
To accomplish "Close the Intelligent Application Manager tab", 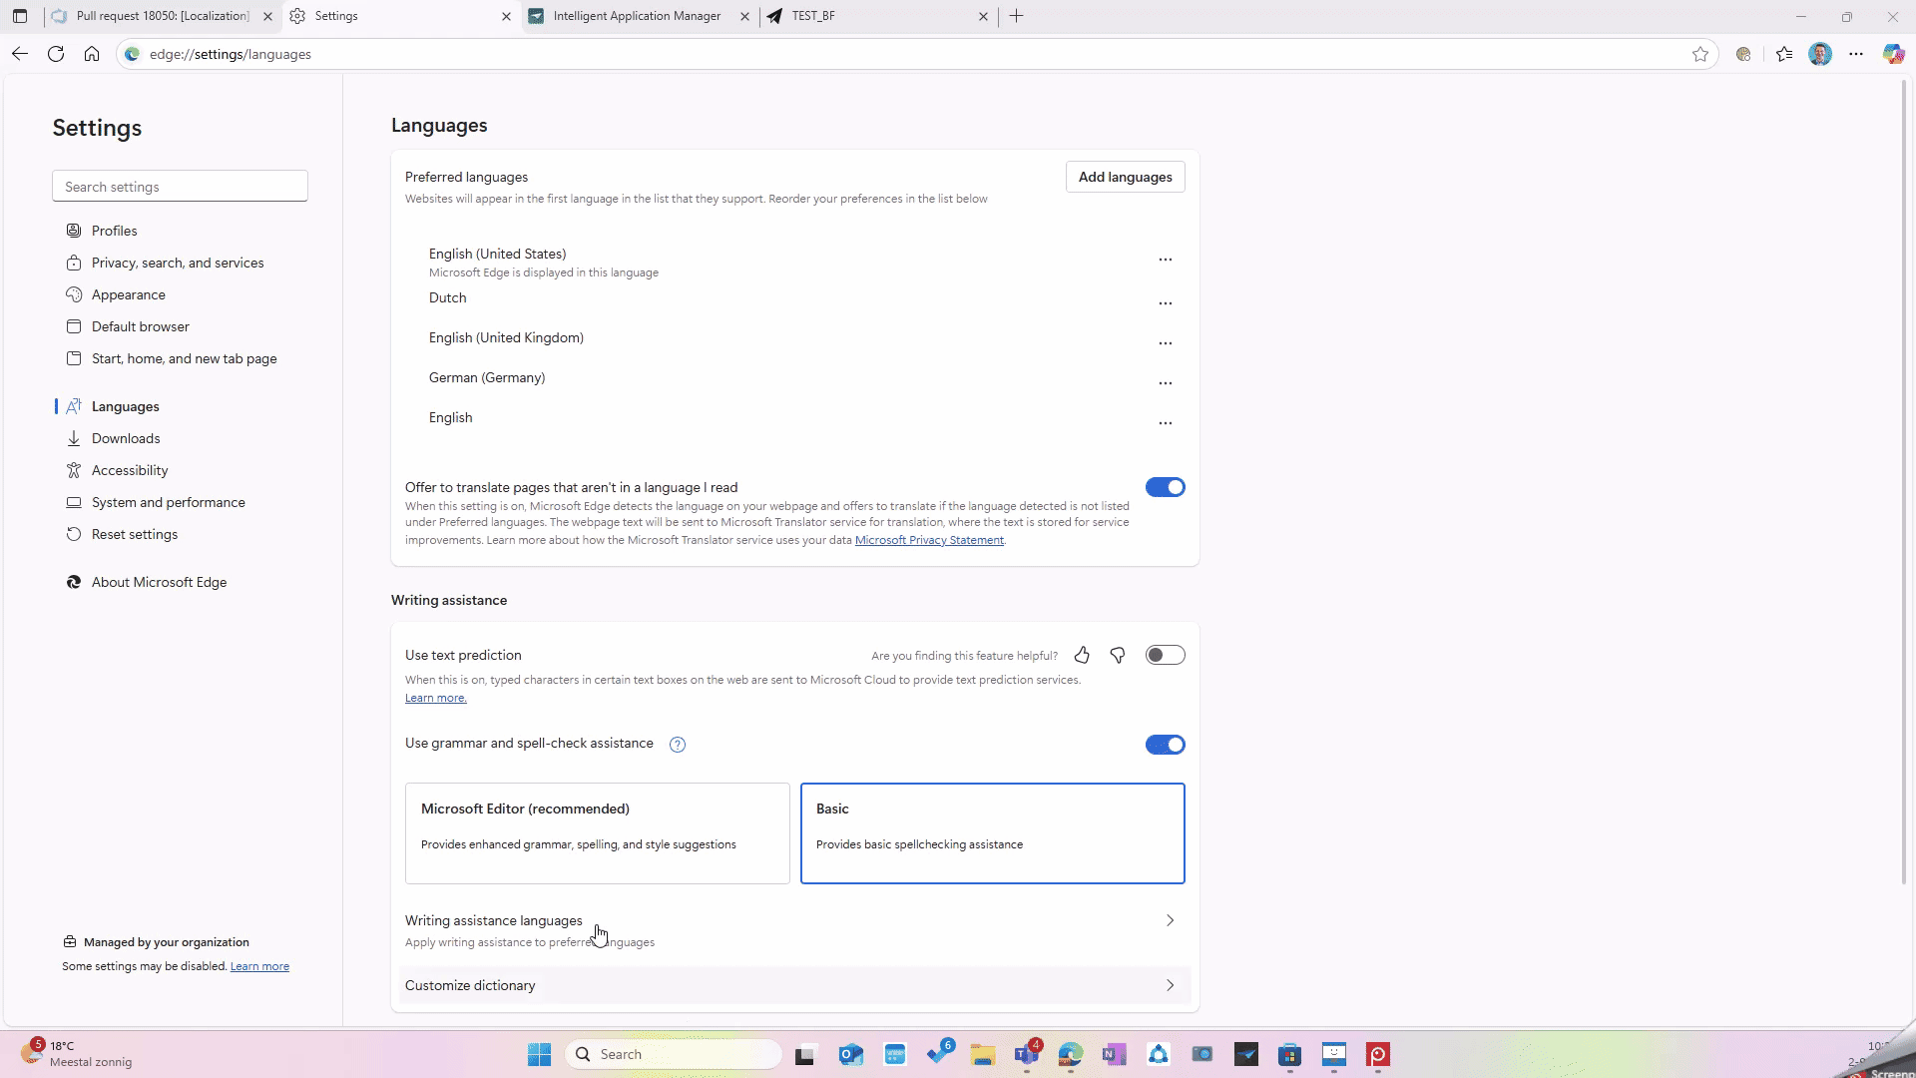I will [744, 16].
